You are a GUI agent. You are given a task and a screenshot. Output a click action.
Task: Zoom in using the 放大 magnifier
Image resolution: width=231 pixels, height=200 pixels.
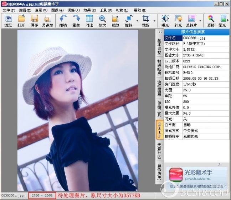click(x=102, y=21)
